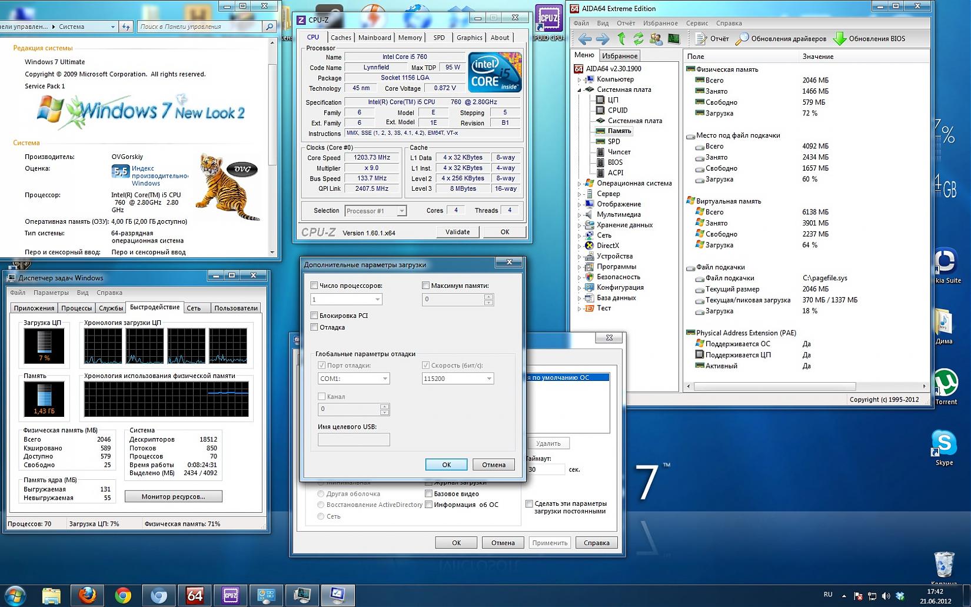Click Firefox icon in the taskbar
The height and width of the screenshot is (607, 971).
tap(88, 596)
